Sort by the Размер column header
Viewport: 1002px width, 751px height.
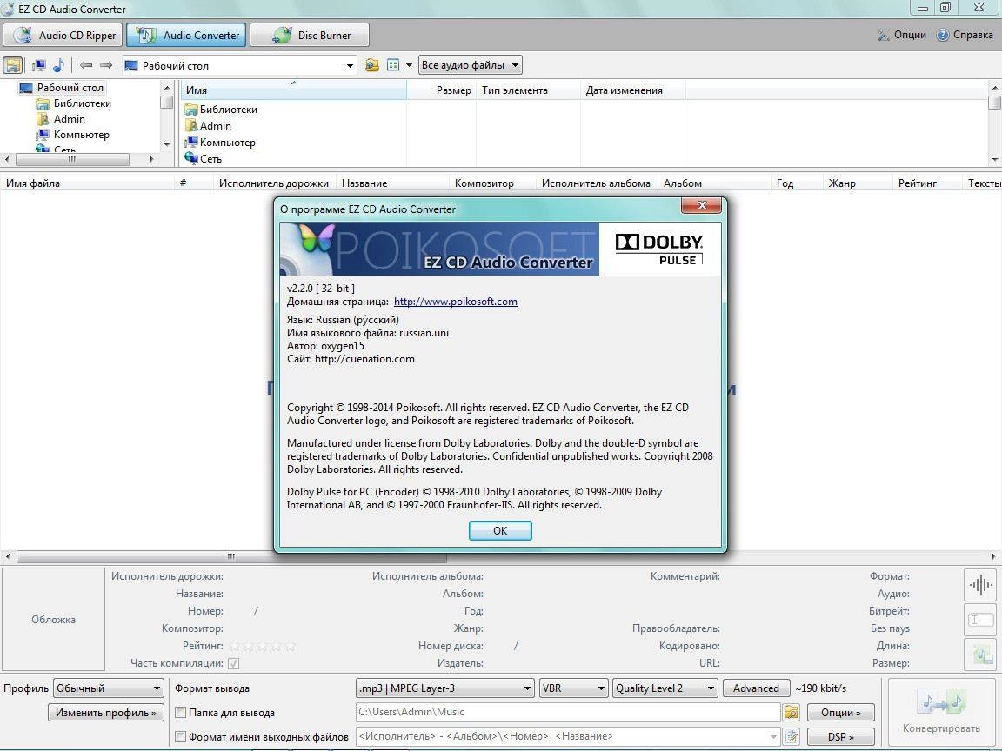[x=442, y=90]
